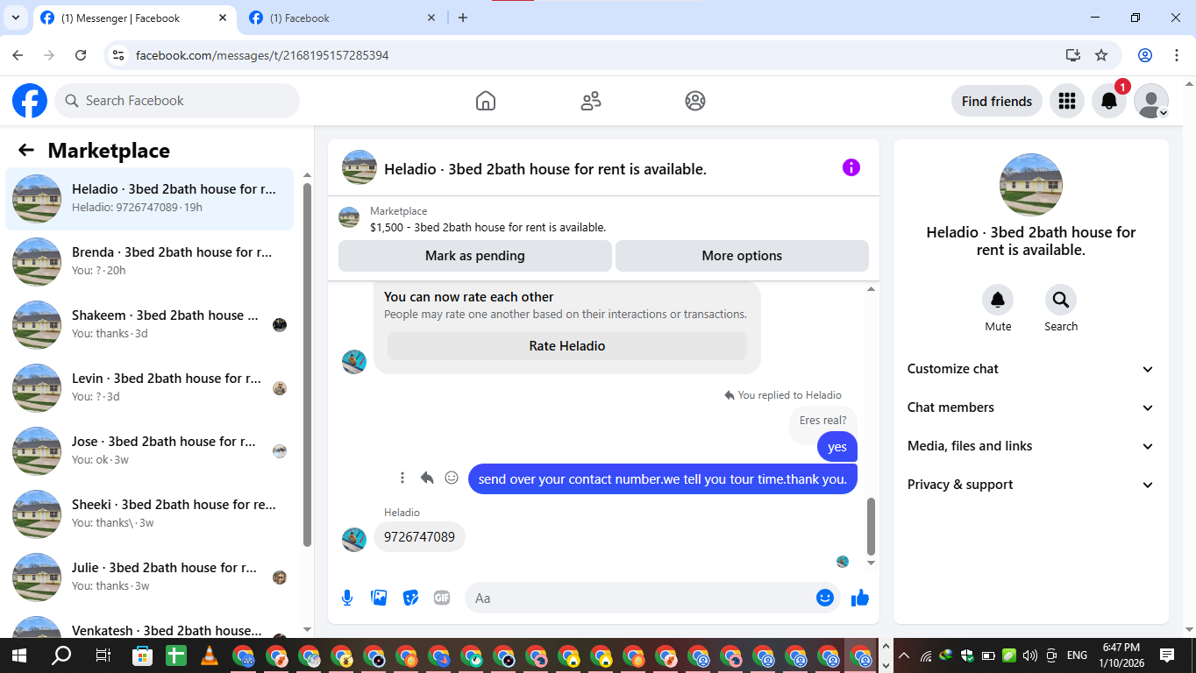Screen dimensions: 1196x673
Task: Open Windows action center notifications
Action: [1167, 655]
